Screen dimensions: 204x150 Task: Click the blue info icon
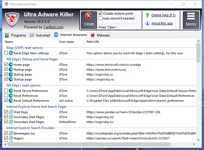point(147,23)
